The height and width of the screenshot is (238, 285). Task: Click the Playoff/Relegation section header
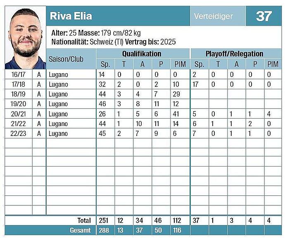coord(234,54)
